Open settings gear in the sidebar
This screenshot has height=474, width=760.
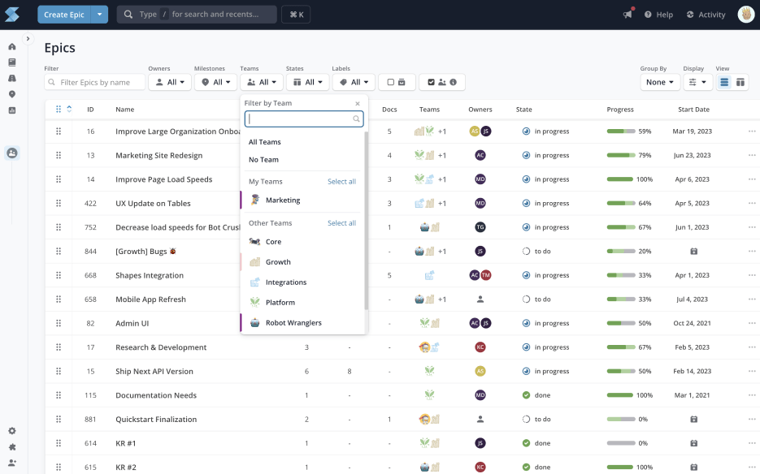pos(12,431)
